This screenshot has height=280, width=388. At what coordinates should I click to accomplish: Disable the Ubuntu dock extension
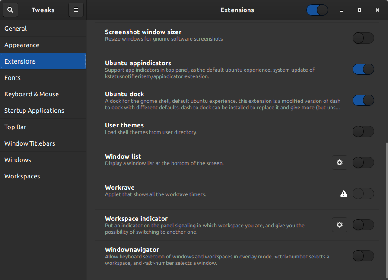point(363,100)
